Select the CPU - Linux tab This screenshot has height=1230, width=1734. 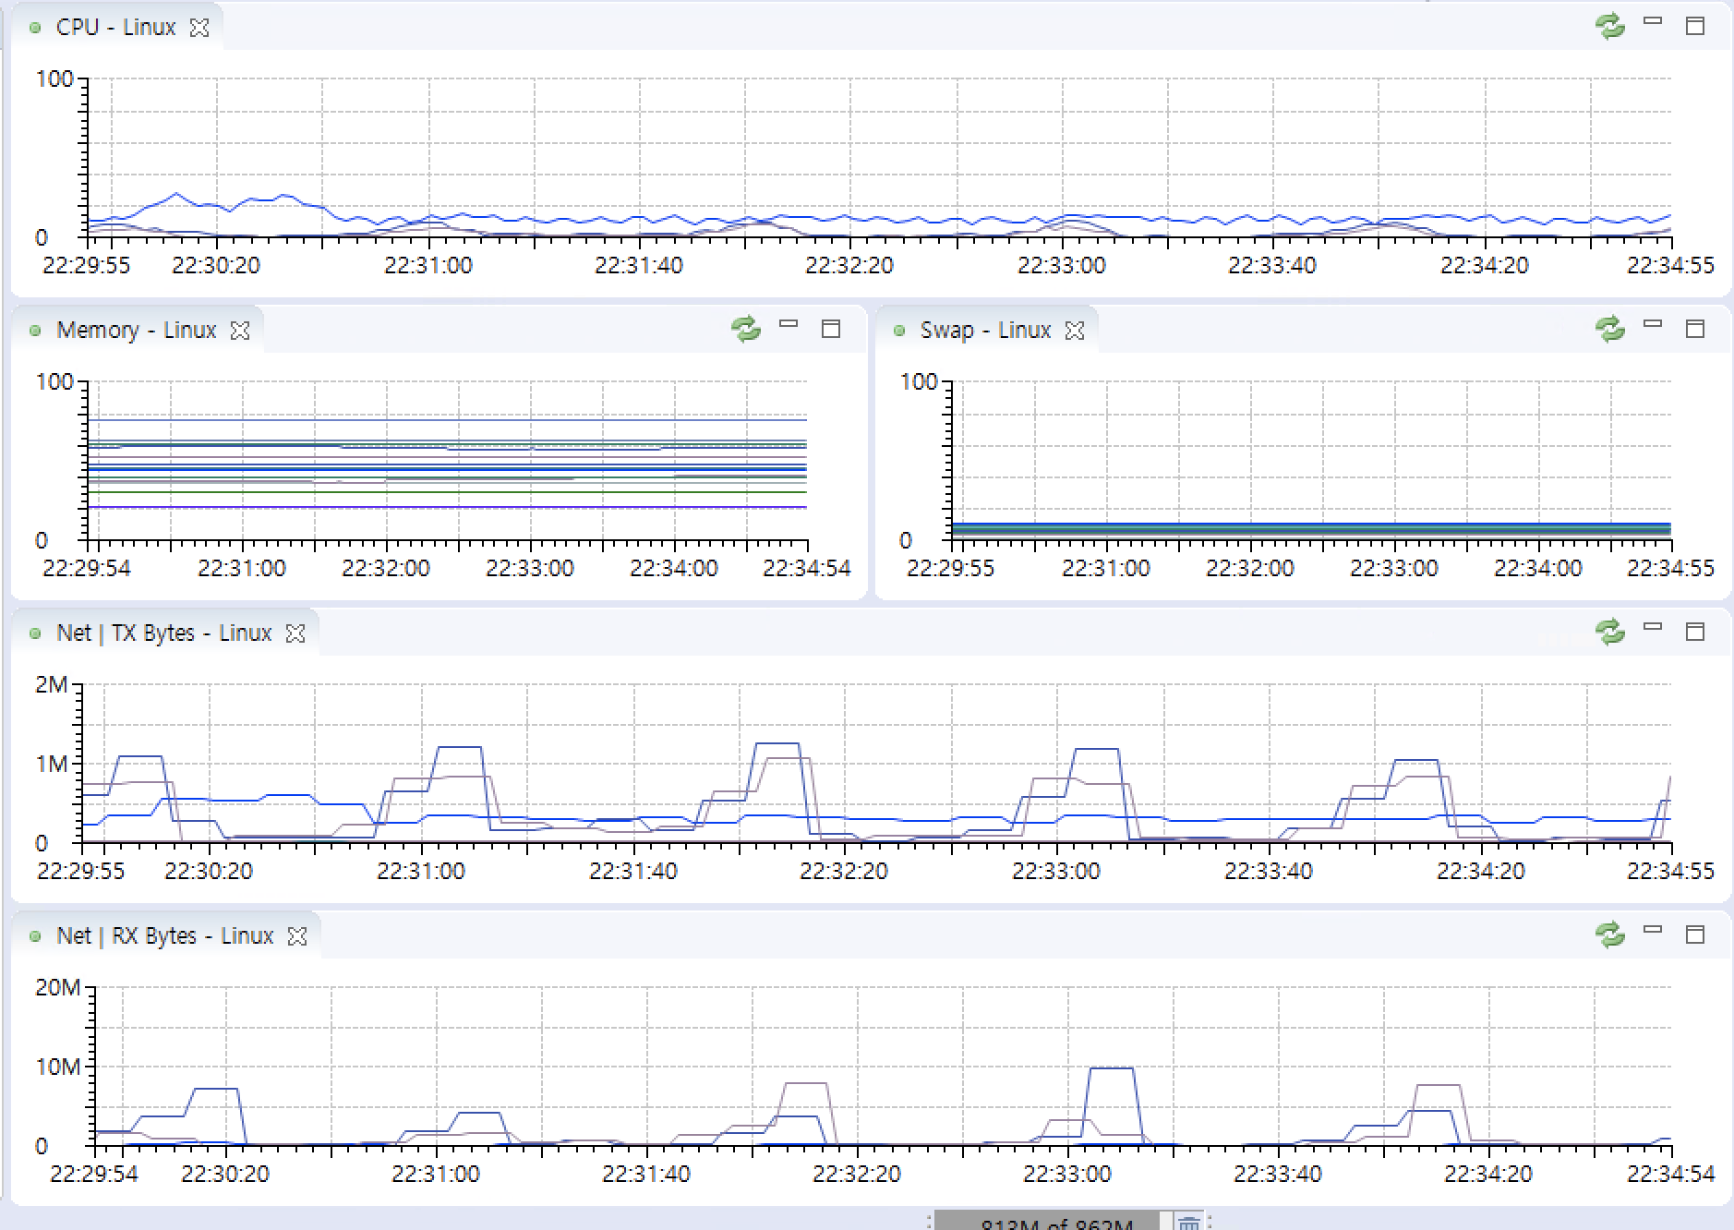(x=116, y=28)
